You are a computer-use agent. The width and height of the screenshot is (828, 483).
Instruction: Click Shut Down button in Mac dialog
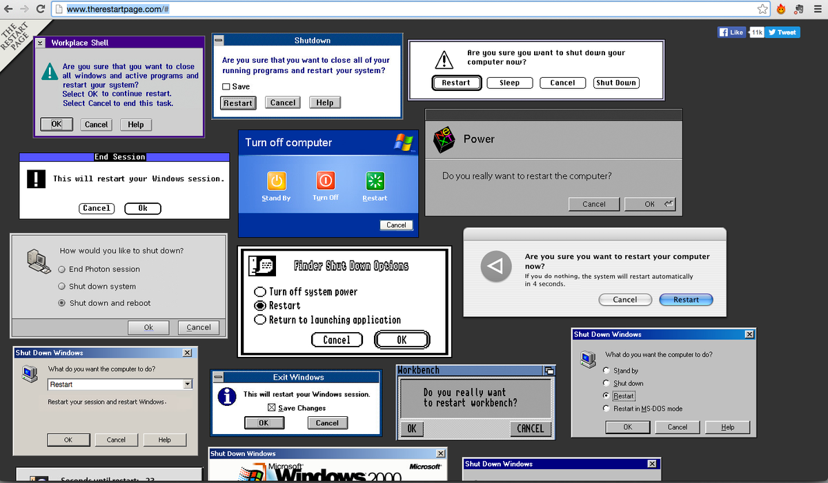click(x=616, y=83)
